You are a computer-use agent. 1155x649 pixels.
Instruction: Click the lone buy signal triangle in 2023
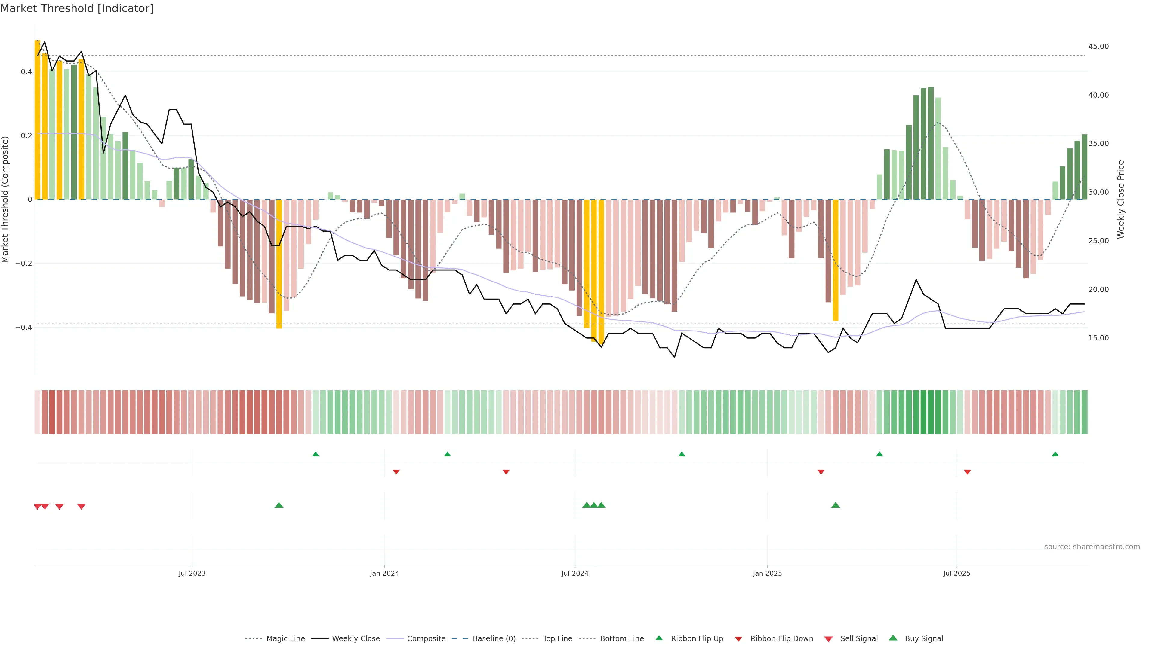coord(279,505)
